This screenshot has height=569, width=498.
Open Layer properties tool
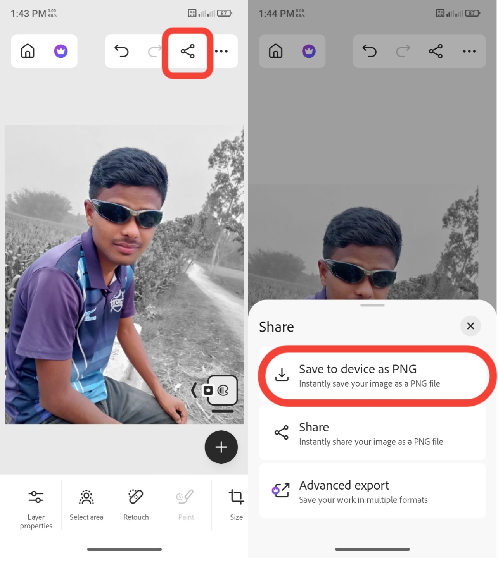36,507
